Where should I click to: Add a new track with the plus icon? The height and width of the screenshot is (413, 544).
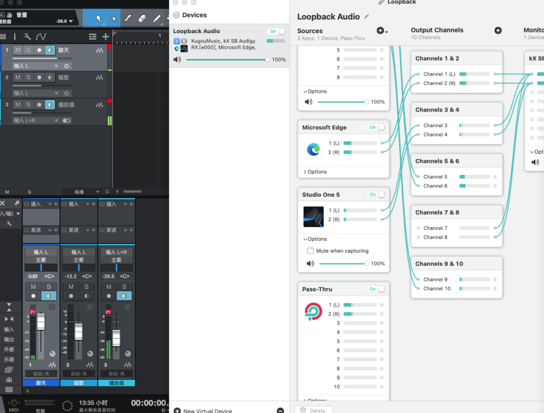pyautogui.click(x=106, y=36)
